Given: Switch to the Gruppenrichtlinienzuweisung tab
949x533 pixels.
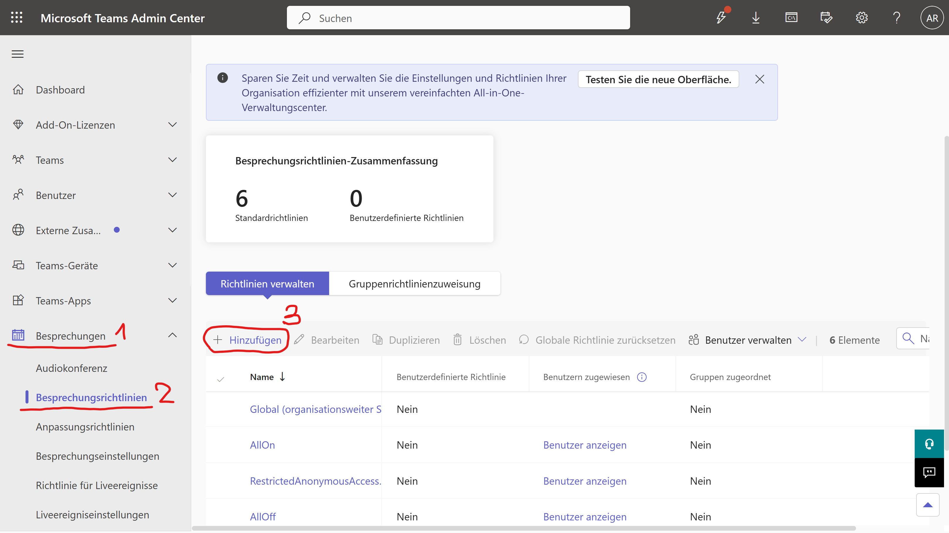Looking at the screenshot, I should pyautogui.click(x=415, y=284).
